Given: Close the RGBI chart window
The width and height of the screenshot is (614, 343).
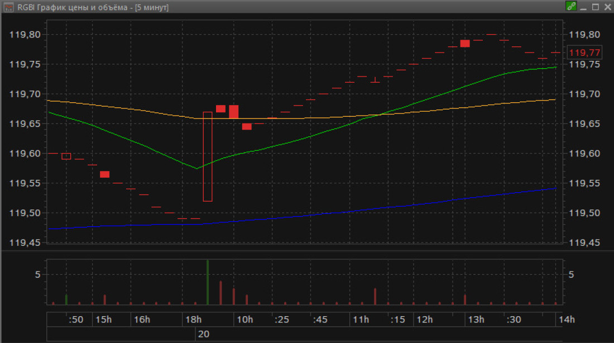Looking at the screenshot, I should point(608,7).
